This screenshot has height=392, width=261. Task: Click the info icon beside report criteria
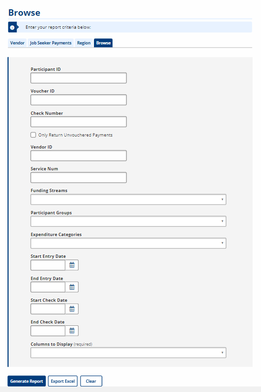(x=12, y=27)
